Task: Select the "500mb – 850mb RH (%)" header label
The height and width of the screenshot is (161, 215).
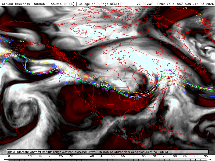Action: pyautogui.click(x=54, y=4)
